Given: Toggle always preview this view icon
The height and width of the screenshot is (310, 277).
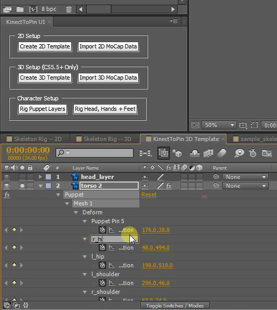Looking at the screenshot, I should coord(195,125).
